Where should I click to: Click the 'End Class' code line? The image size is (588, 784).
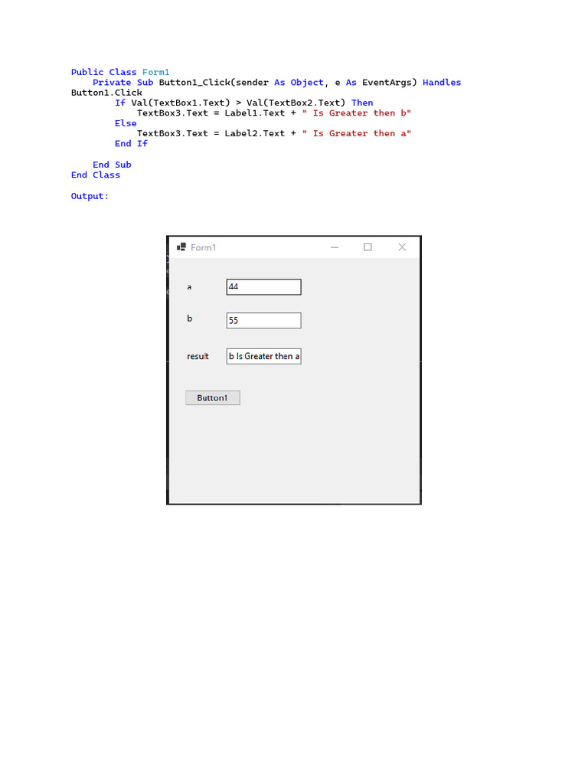[96, 175]
